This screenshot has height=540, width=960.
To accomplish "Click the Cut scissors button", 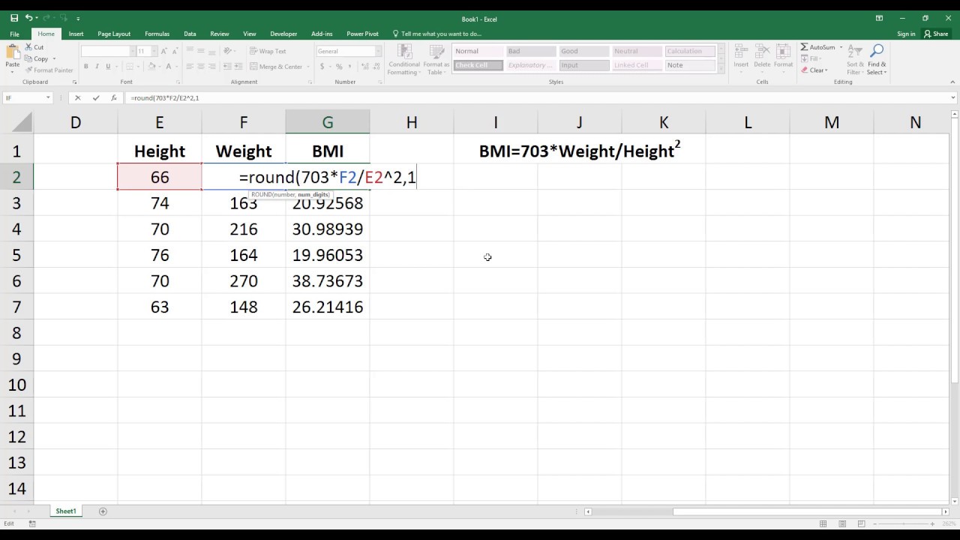I will (34, 47).
